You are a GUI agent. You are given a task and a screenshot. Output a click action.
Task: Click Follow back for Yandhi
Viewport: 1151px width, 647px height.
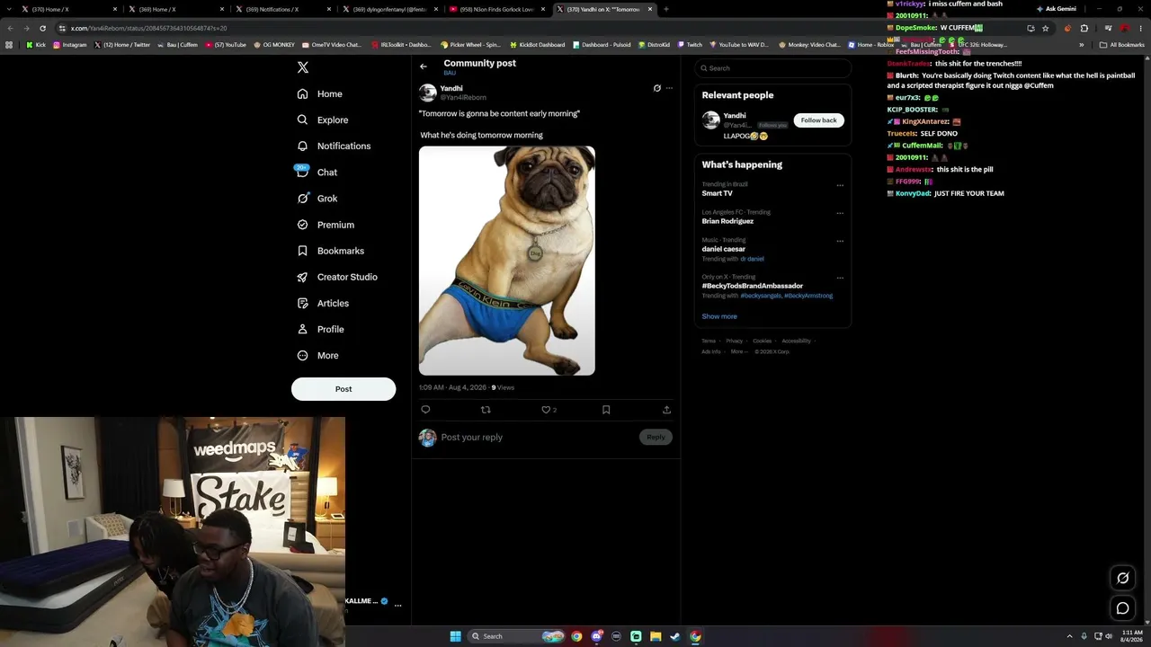[818, 120]
